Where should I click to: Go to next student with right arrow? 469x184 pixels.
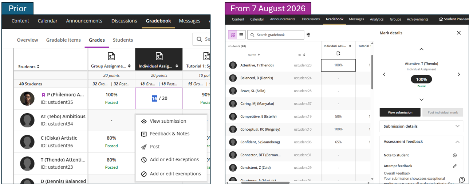coord(459,74)
